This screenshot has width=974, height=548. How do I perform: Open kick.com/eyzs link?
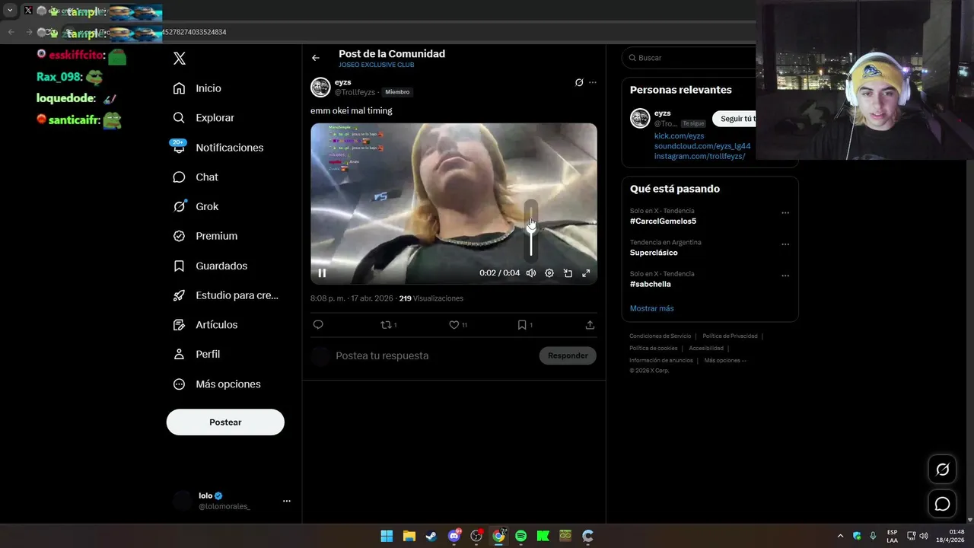(679, 136)
